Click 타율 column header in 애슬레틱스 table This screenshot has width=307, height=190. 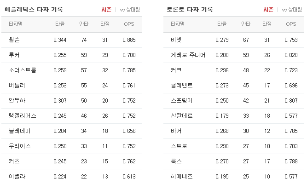pyautogui.click(x=60, y=24)
